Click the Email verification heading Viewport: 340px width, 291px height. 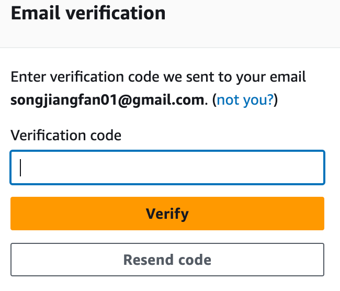pos(88,13)
